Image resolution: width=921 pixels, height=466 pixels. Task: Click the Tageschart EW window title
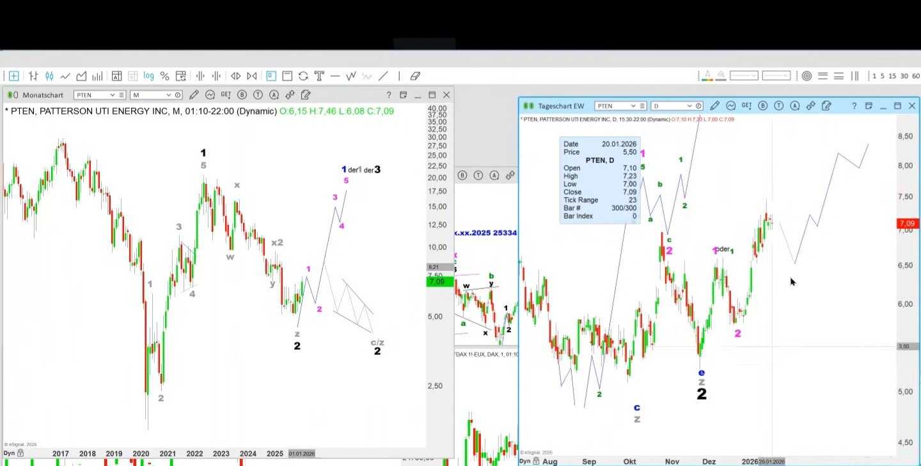pyautogui.click(x=560, y=106)
